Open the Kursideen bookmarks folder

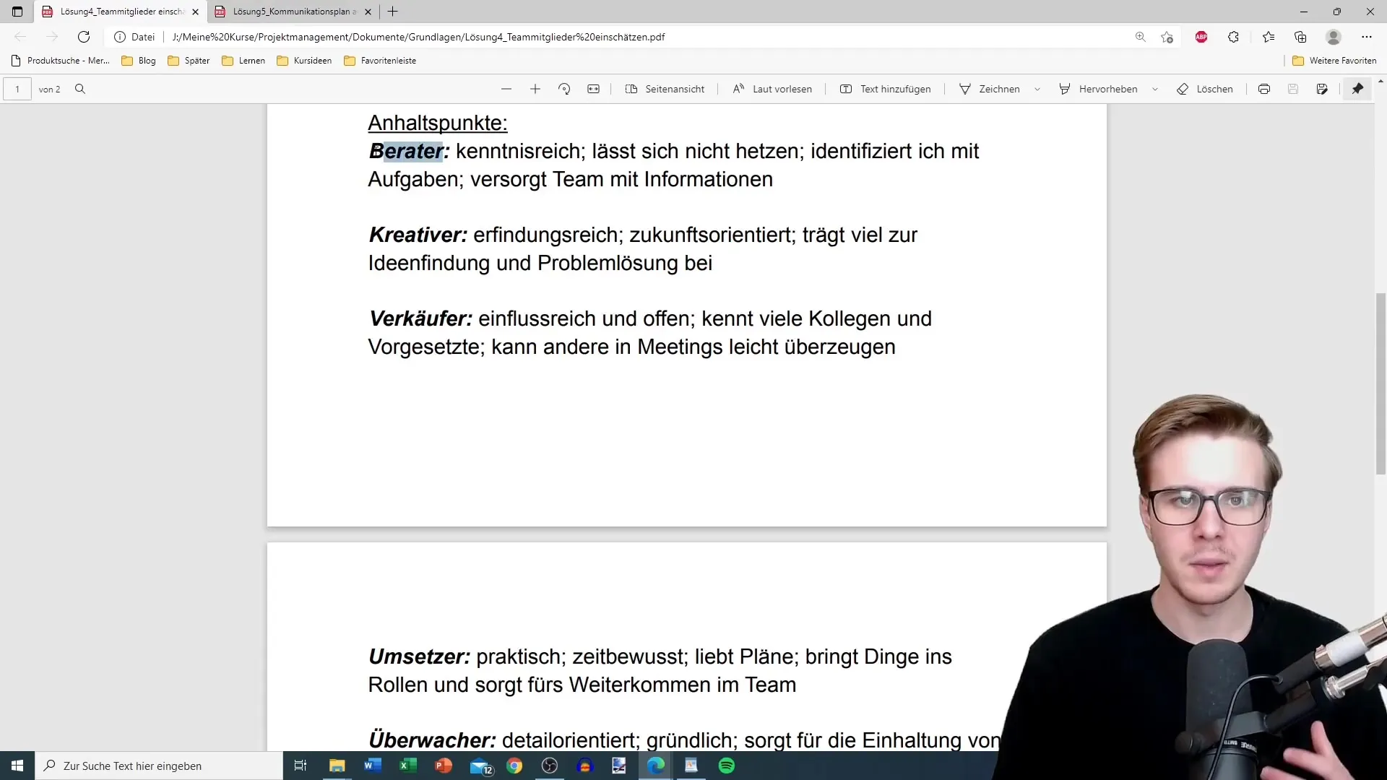(304, 61)
